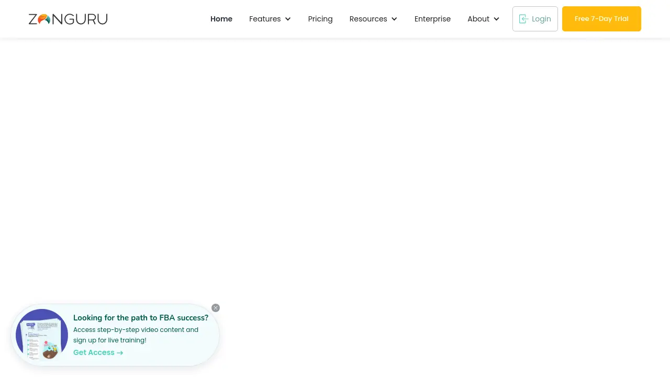Click the video training thumbnail in the popup
Screen dimensions: 670x377
tap(42, 335)
